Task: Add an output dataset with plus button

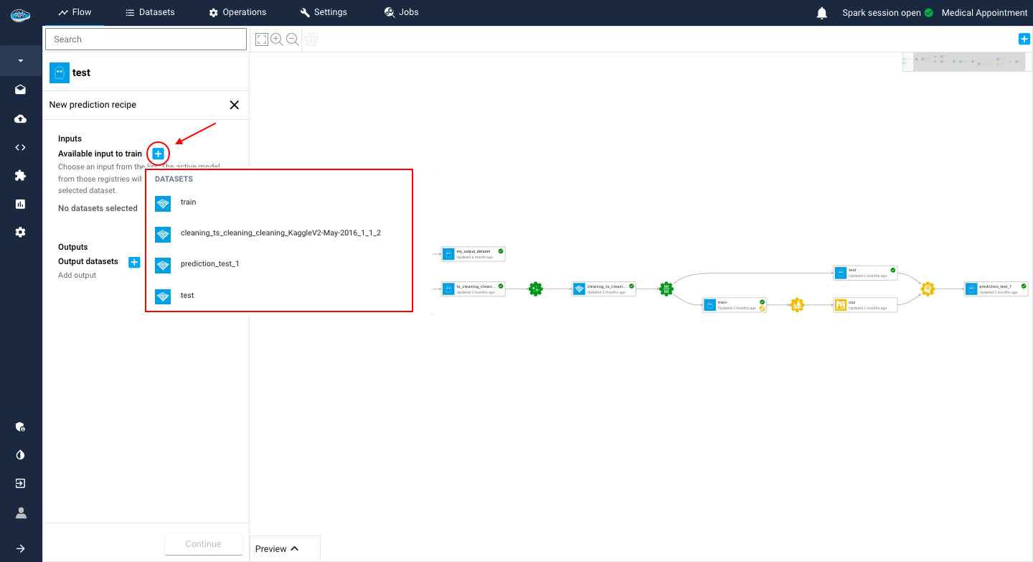Action: click(x=134, y=262)
